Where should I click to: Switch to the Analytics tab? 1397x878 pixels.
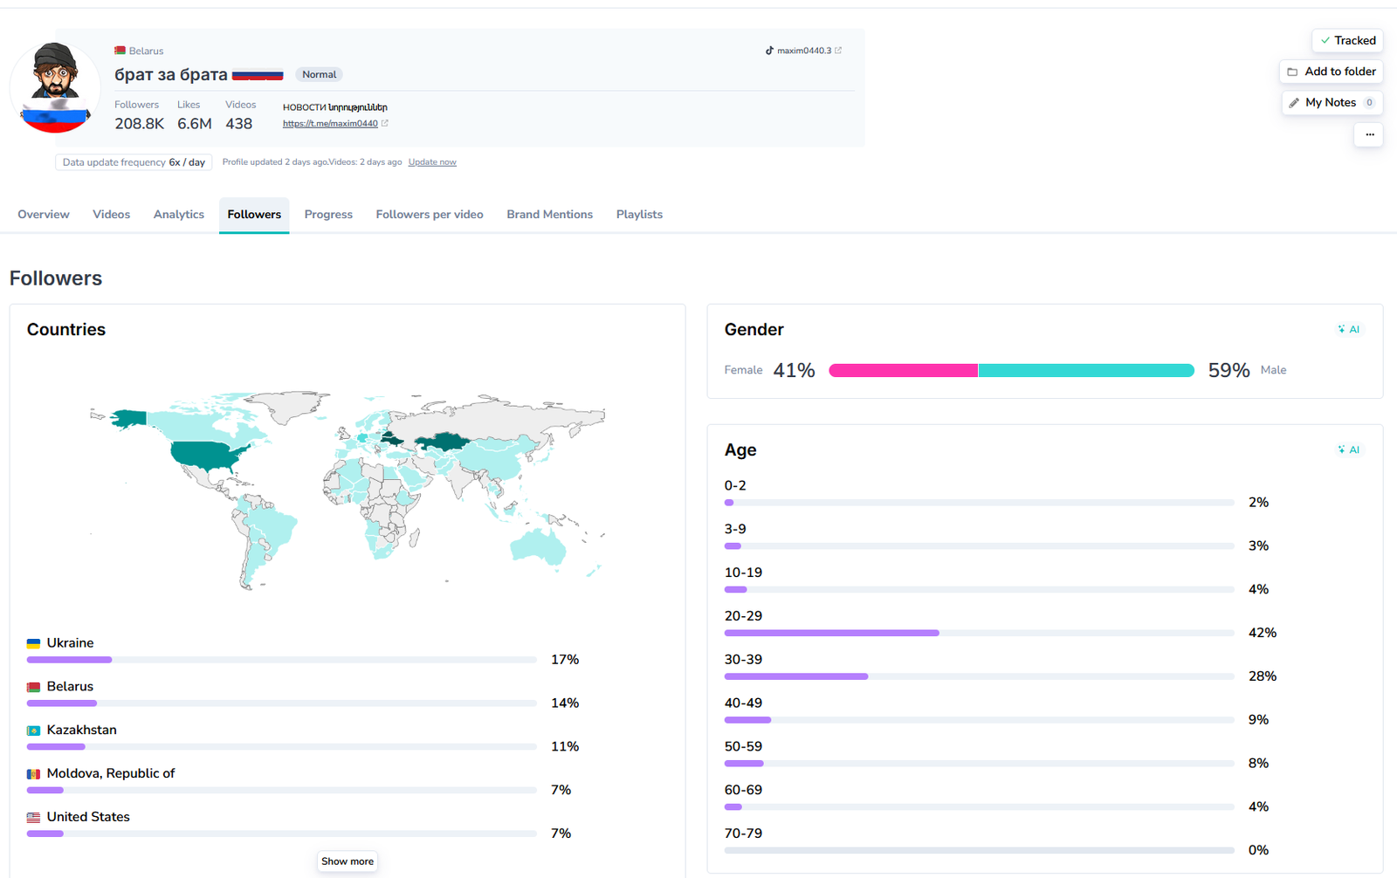coord(178,215)
